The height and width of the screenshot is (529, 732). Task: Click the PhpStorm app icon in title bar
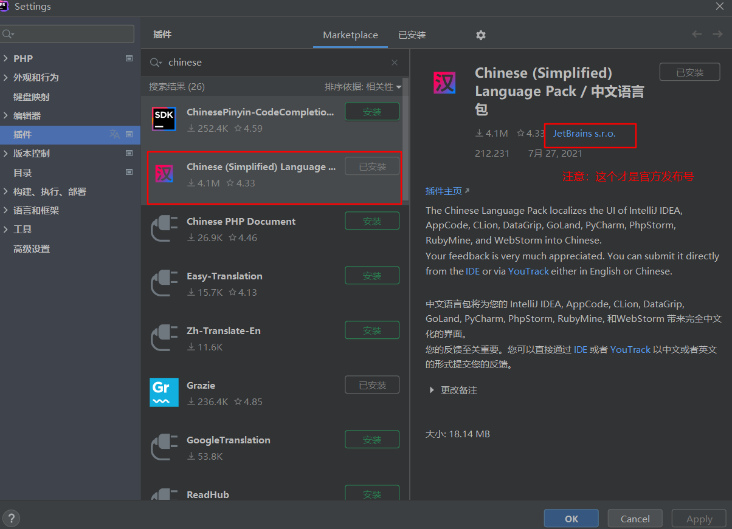click(x=4, y=6)
